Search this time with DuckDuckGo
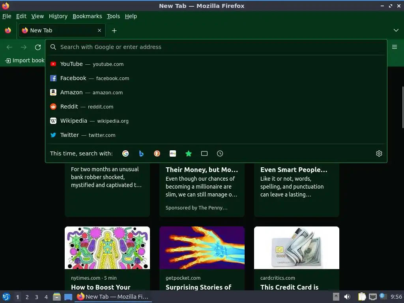This screenshot has width=404, height=303. coord(157,153)
